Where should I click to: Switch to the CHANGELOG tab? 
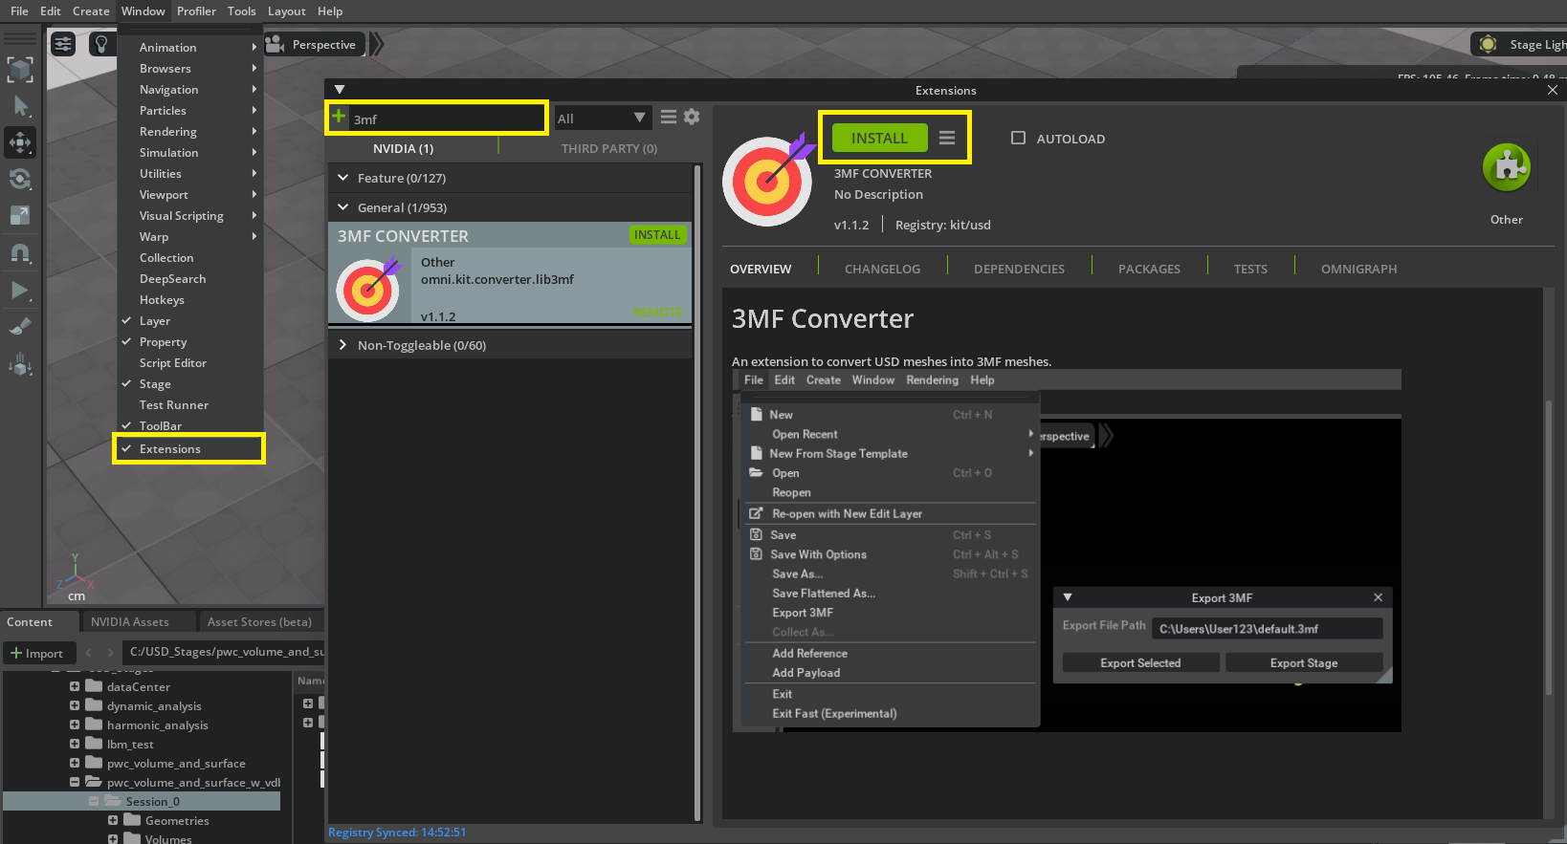(x=882, y=270)
